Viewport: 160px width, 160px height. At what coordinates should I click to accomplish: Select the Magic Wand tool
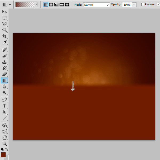click(x=5, y=30)
